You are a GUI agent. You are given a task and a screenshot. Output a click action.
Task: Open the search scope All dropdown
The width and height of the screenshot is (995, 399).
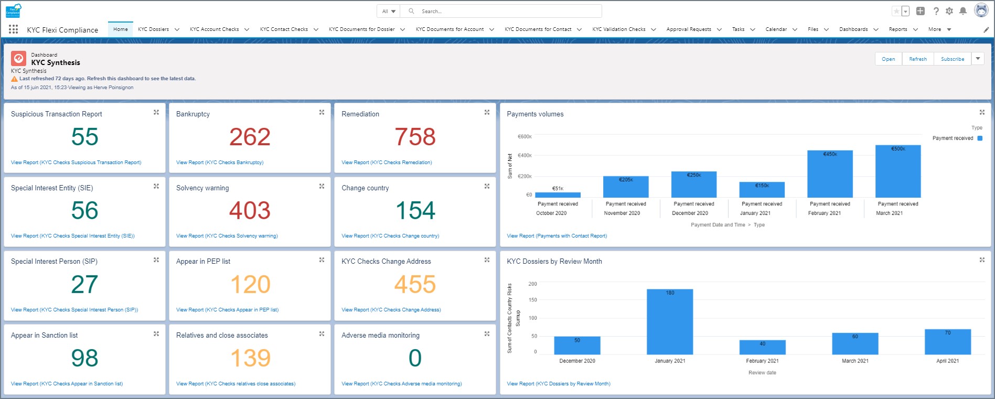point(389,11)
